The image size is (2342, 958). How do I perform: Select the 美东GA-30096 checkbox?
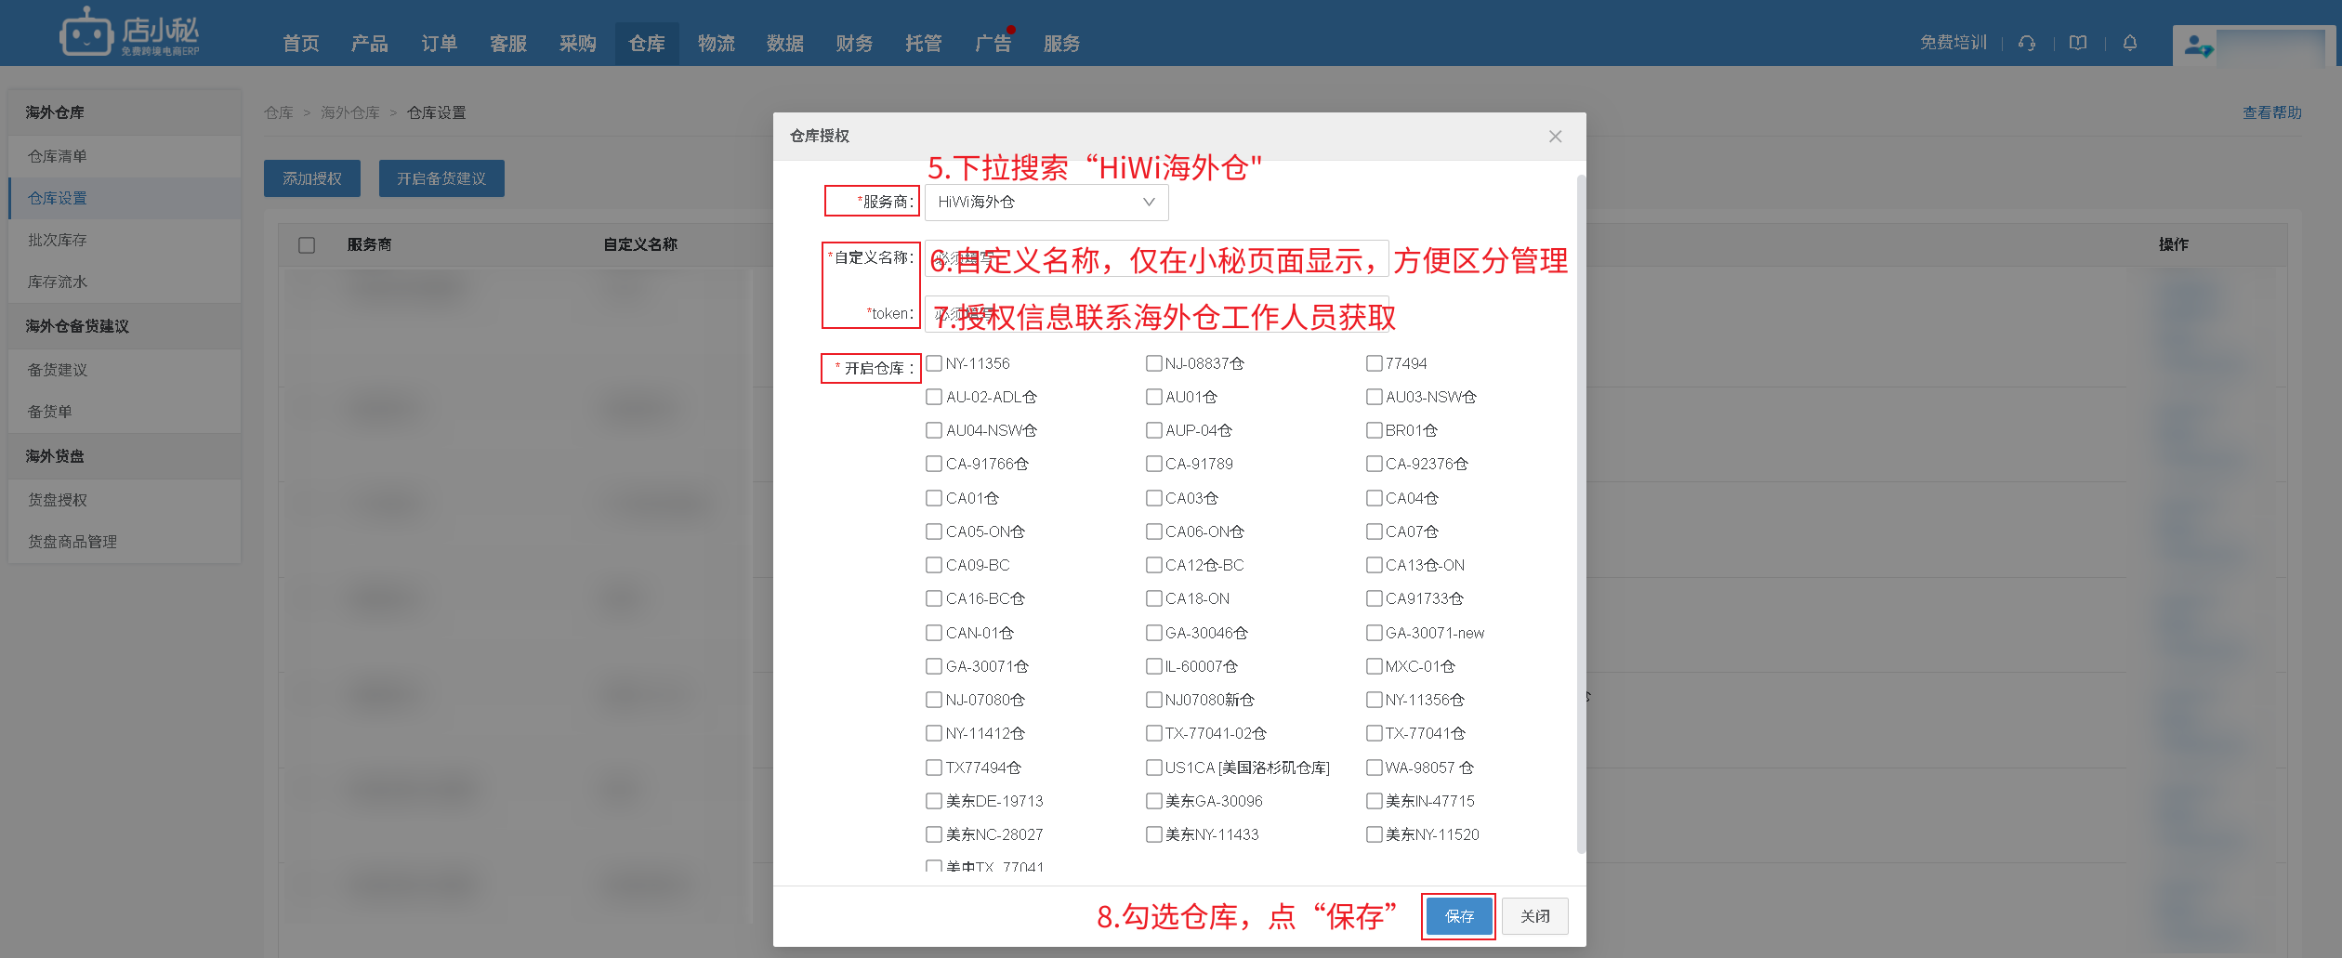(x=1154, y=801)
